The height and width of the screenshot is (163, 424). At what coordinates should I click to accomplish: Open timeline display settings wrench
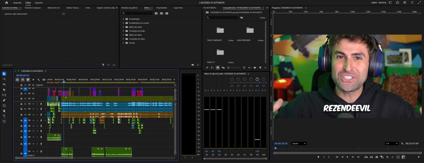point(39,80)
